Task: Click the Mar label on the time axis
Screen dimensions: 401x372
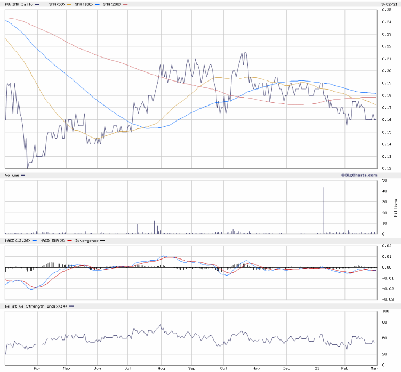Action: [x=373, y=368]
